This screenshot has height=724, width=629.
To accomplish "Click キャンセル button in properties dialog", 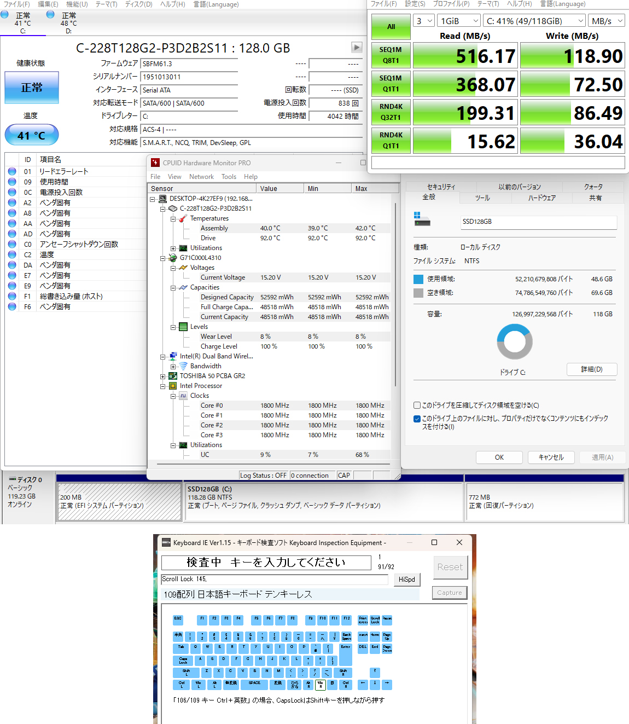I will pos(551,457).
